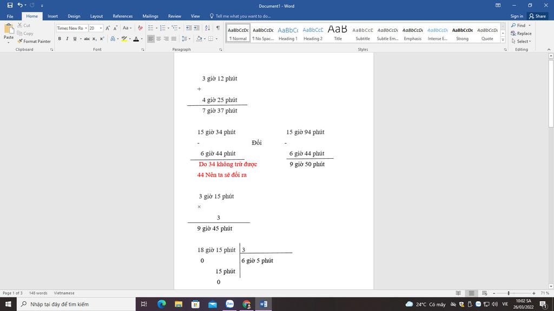The width and height of the screenshot is (554, 311).
Task: Click Sign in link
Action: [517, 16]
